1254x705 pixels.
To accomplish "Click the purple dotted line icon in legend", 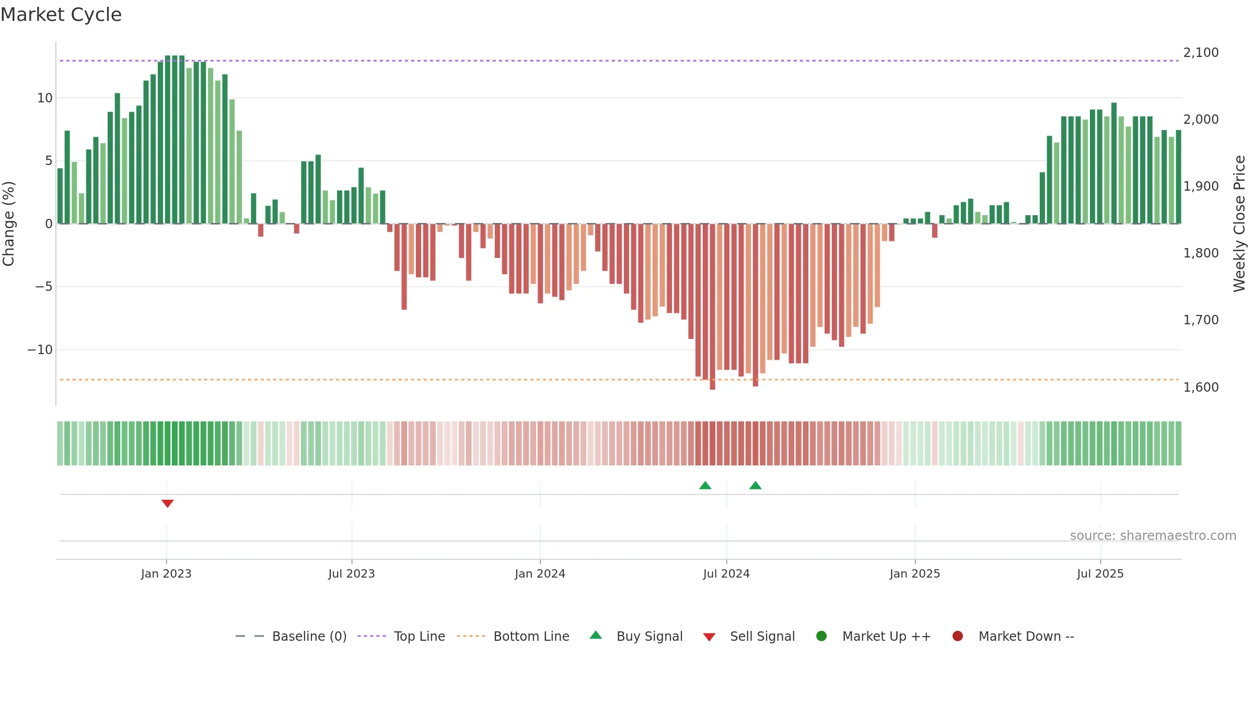I will click(371, 636).
